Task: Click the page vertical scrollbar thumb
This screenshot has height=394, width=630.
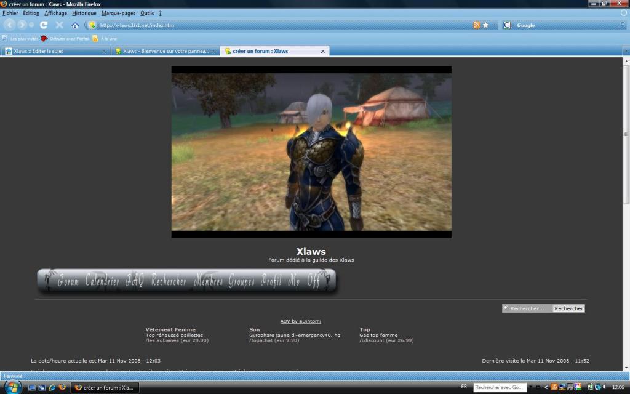Action: pyautogui.click(x=626, y=135)
